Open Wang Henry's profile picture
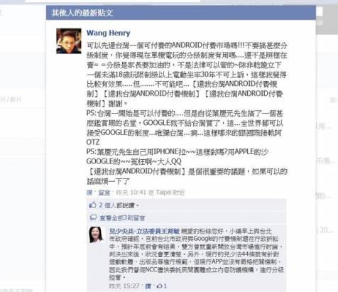Viewport: 338px width, 292px height. pyautogui.click(x=69, y=41)
